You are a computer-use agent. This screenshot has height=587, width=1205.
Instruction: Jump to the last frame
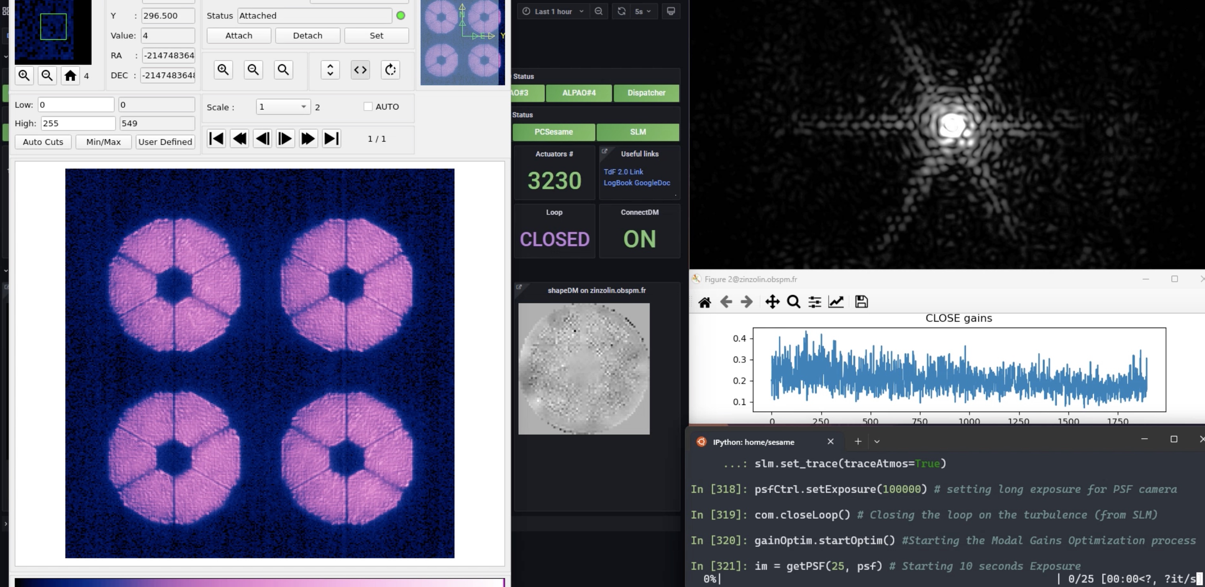click(x=331, y=139)
